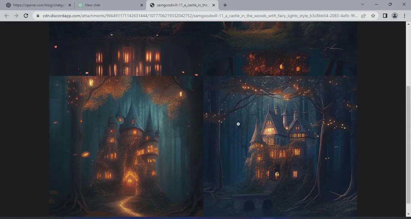Open Chrome's three-dot menu

point(404,16)
